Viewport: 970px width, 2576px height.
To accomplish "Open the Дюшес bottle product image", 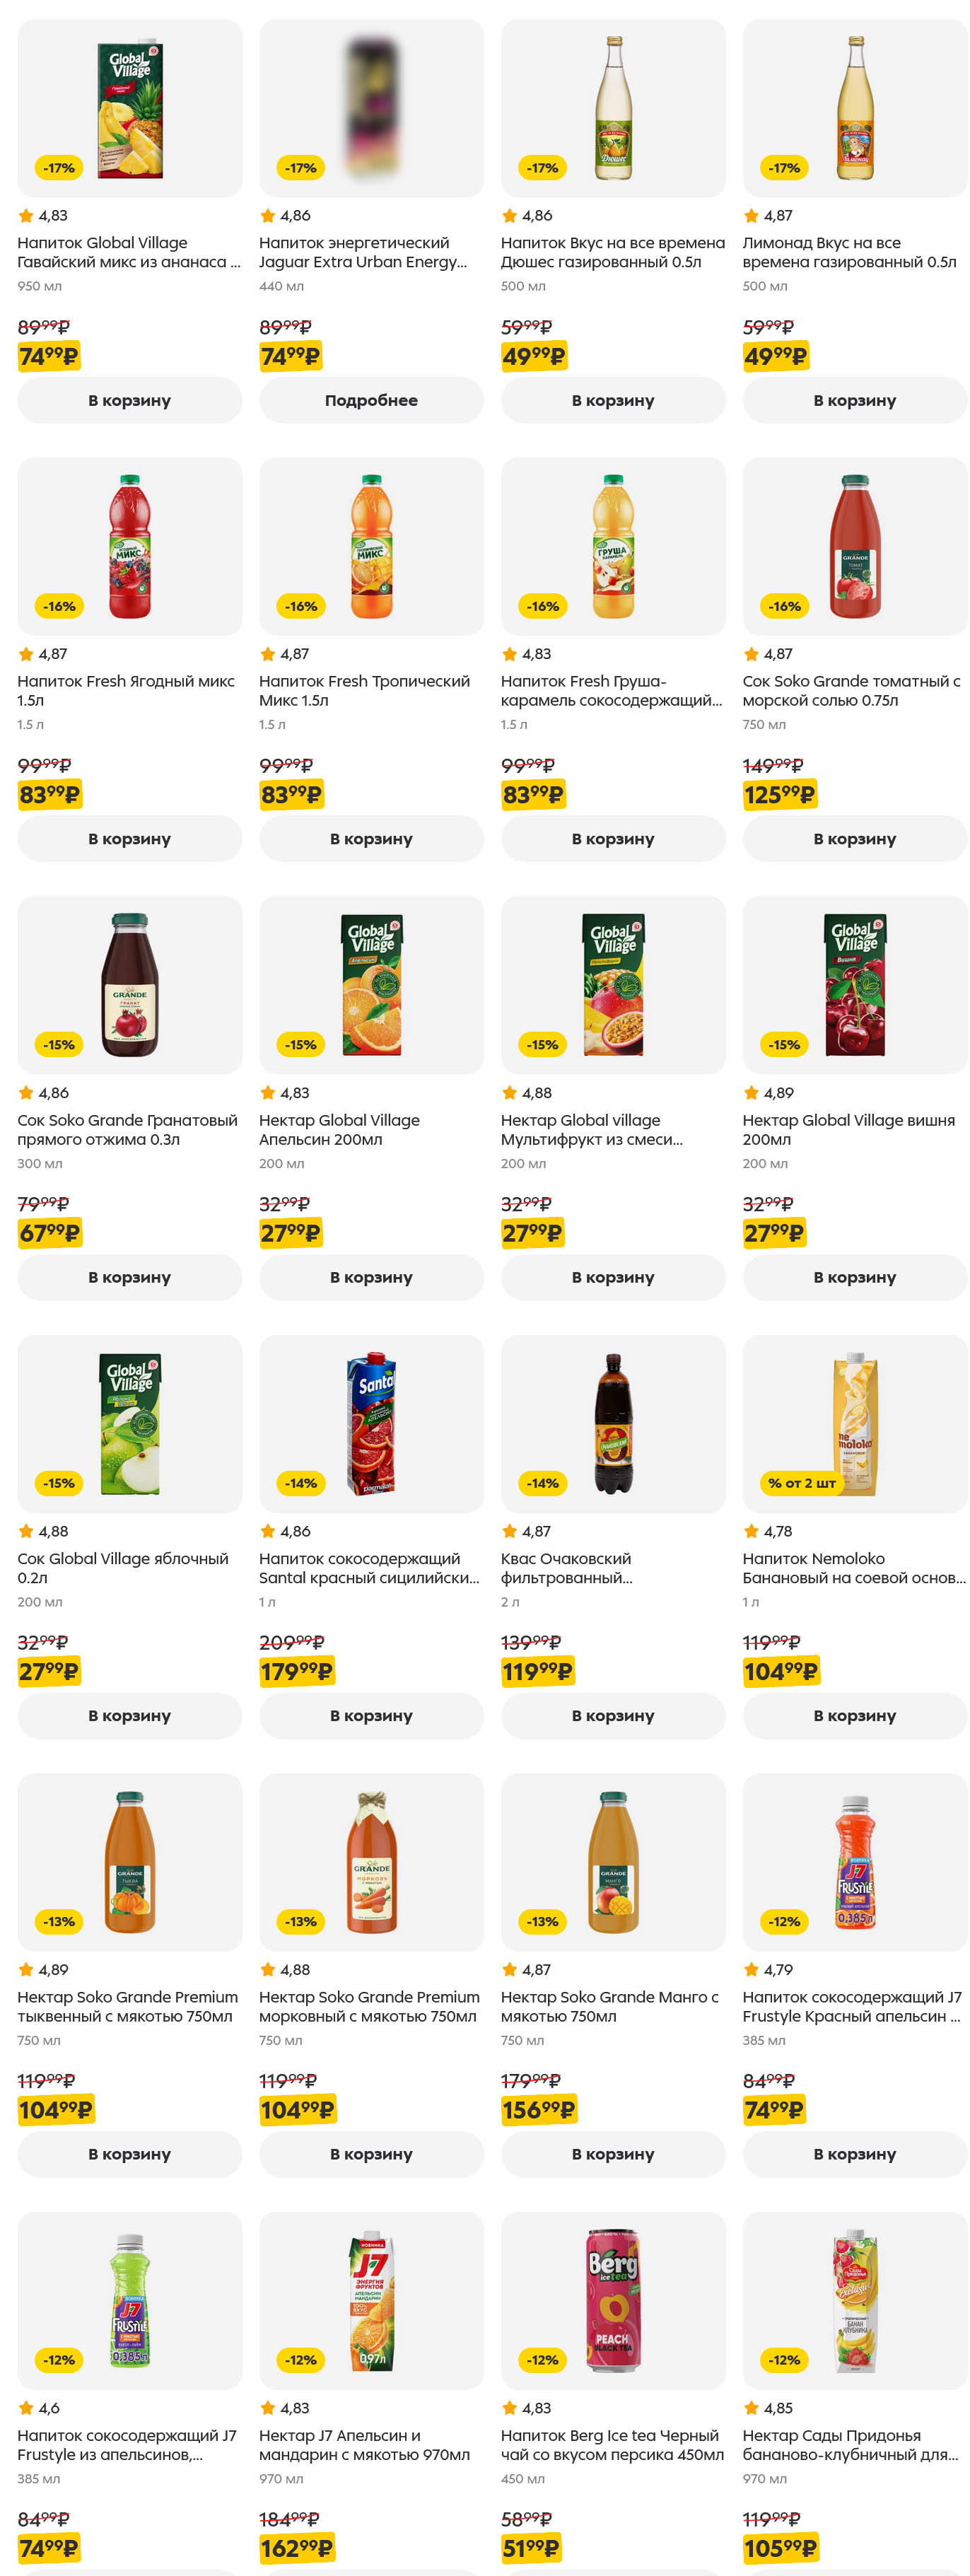I will coord(613,108).
